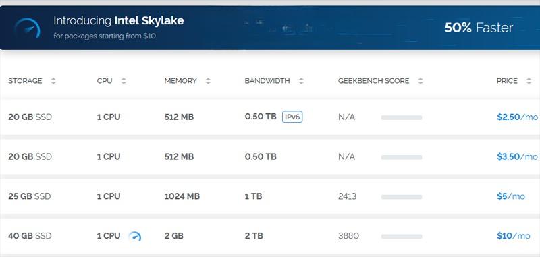Screen dimensions: 540x257
Task: Click the 2413 Geekbench score
Action: [347, 196]
